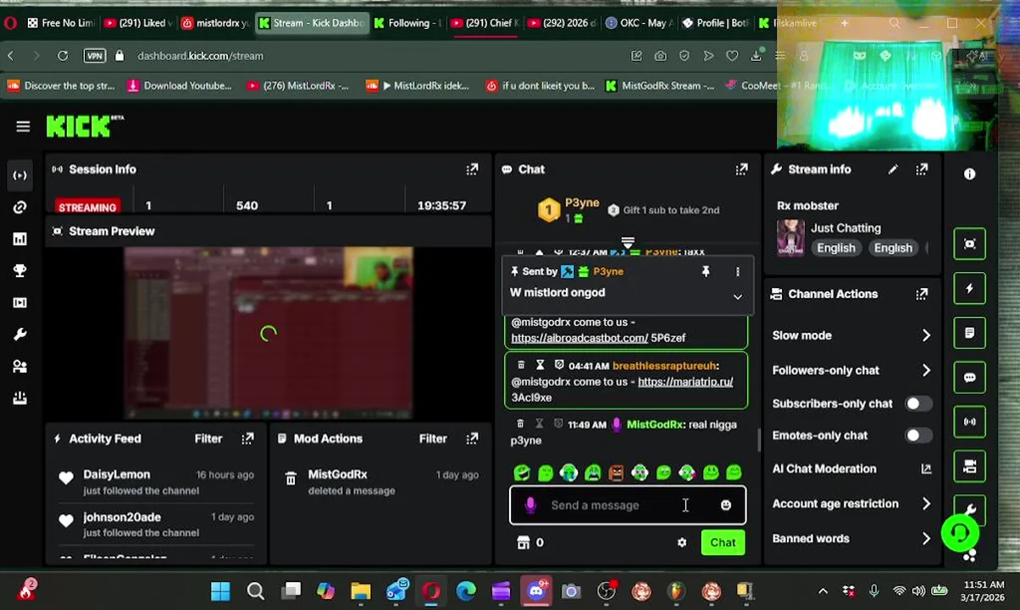
Task: Open the moderators user sidebar icon
Action: [19, 366]
